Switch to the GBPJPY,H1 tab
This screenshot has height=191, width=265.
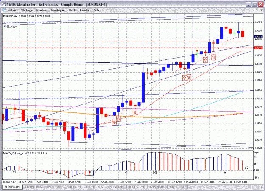pos(177,187)
